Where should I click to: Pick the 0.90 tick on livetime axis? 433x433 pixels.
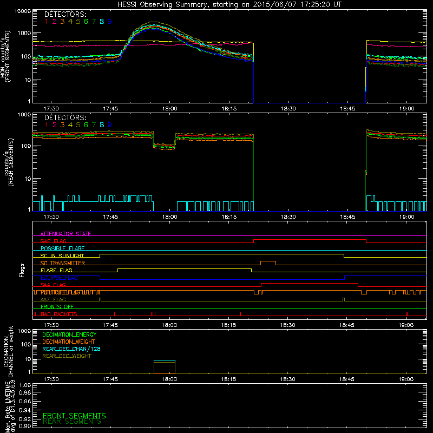pyautogui.click(x=25, y=426)
